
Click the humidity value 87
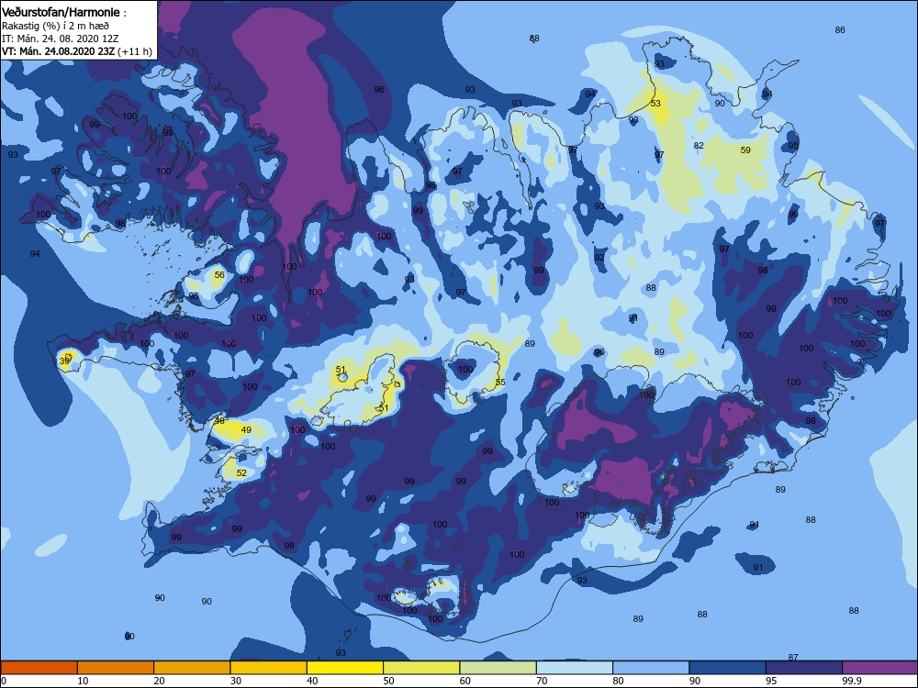click(x=793, y=657)
